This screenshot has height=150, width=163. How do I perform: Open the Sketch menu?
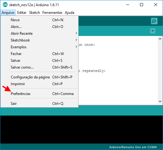pyautogui.click(x=34, y=13)
